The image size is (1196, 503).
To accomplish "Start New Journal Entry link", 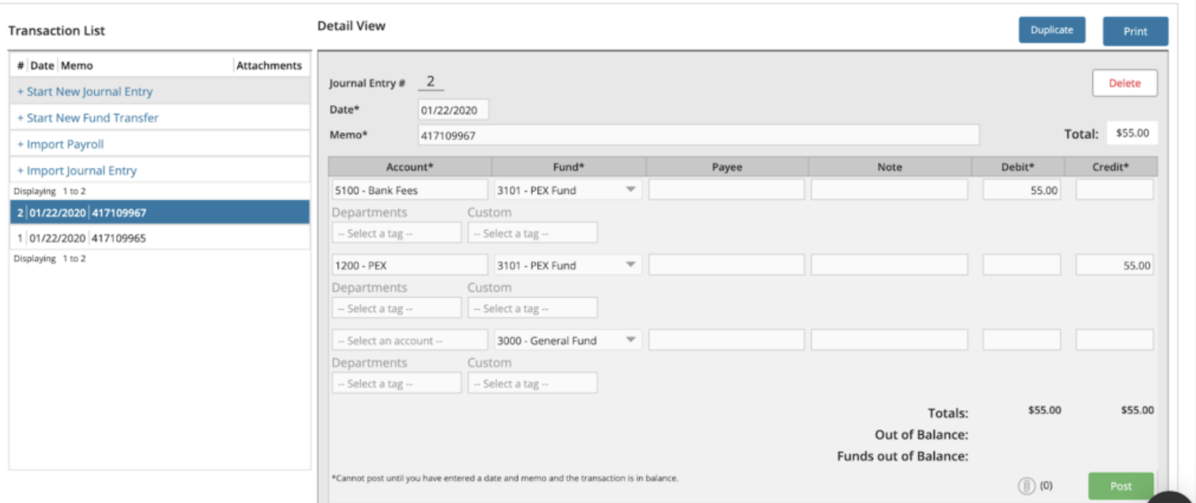I will [89, 91].
